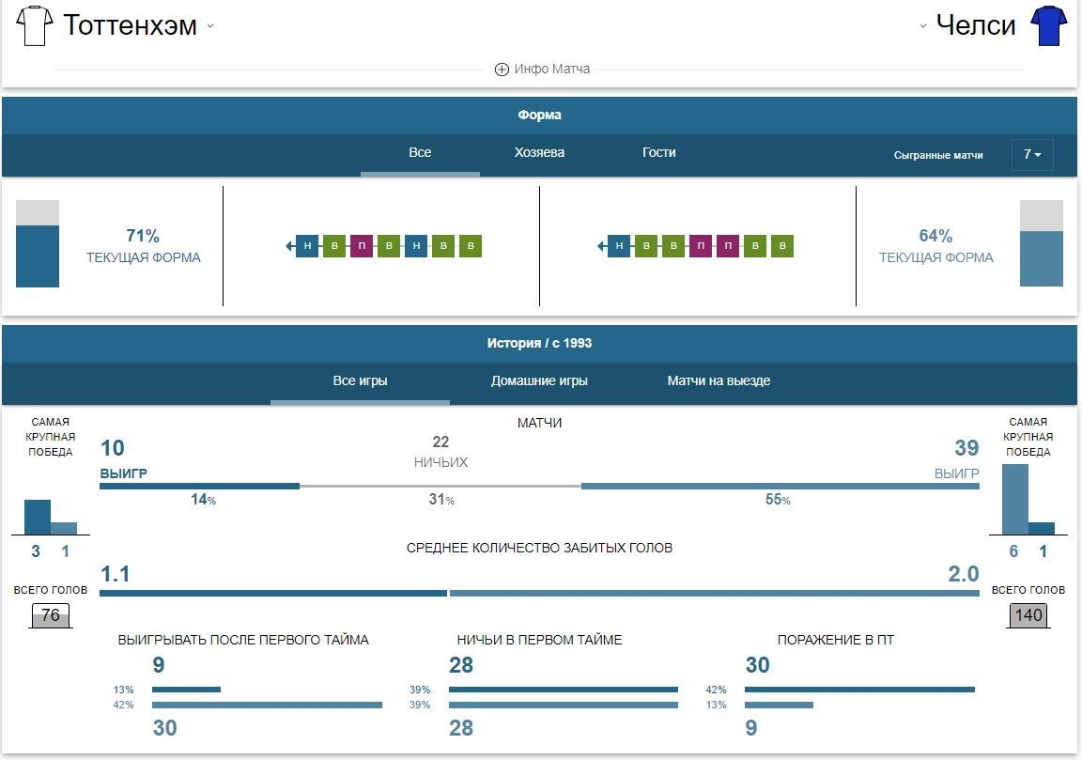
Task: Click Тоттенхэм team name
Action: pos(131,25)
